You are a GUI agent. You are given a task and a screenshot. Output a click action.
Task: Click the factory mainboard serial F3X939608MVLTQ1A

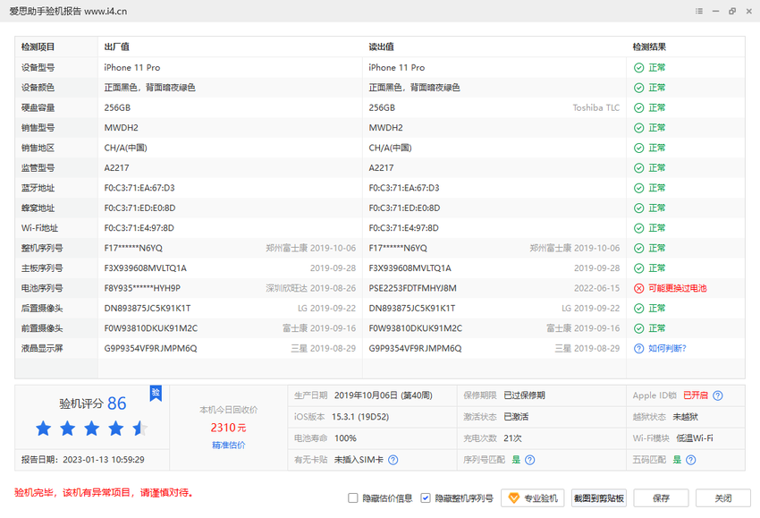(x=146, y=268)
